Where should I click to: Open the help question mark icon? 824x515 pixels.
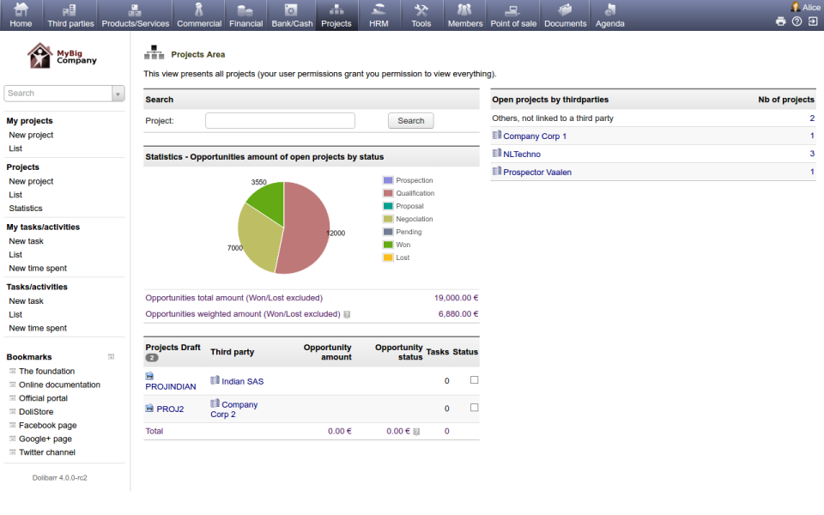click(x=795, y=21)
